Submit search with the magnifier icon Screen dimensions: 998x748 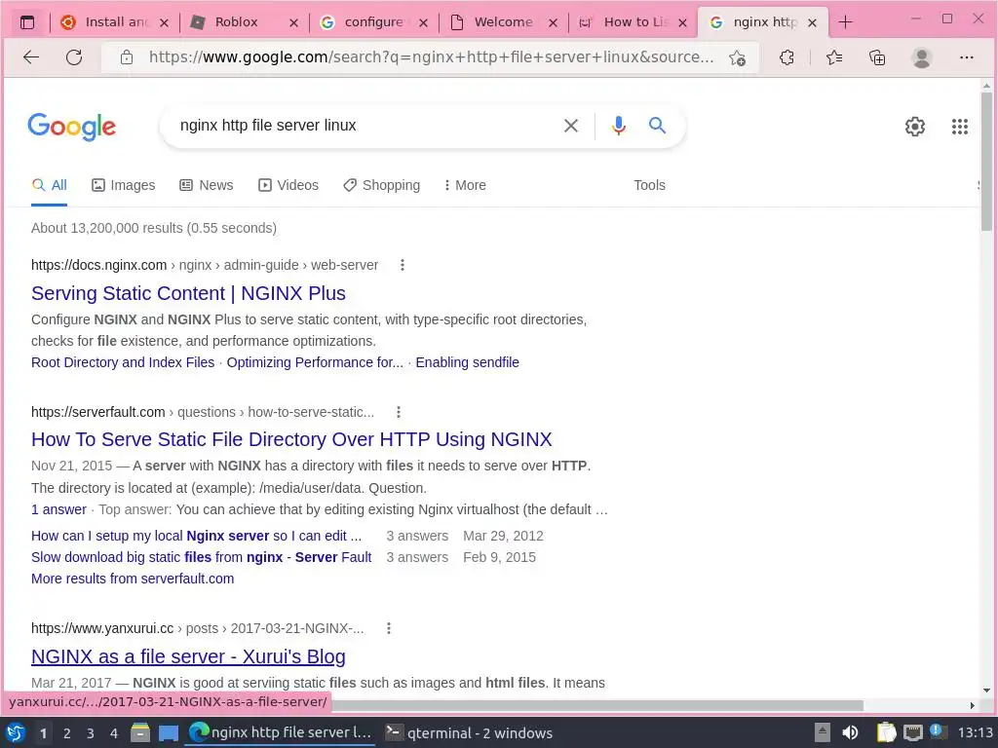click(657, 126)
